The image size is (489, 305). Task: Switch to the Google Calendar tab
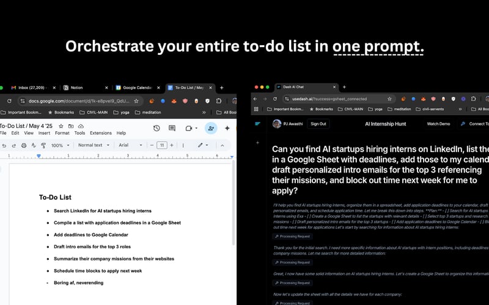coord(138,88)
